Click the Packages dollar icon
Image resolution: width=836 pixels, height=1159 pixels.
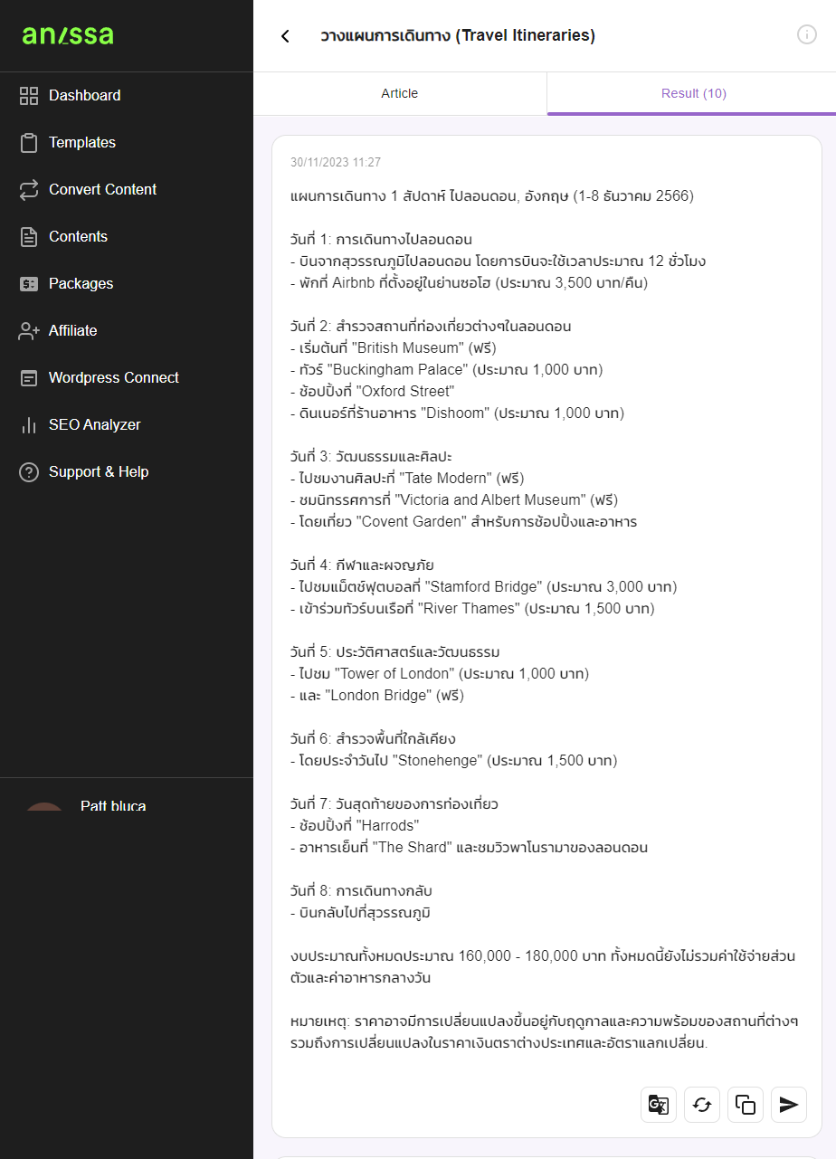[x=29, y=283]
